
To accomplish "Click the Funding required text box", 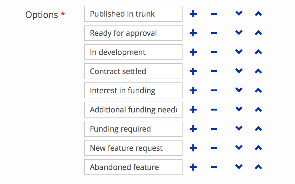I will point(133,129).
